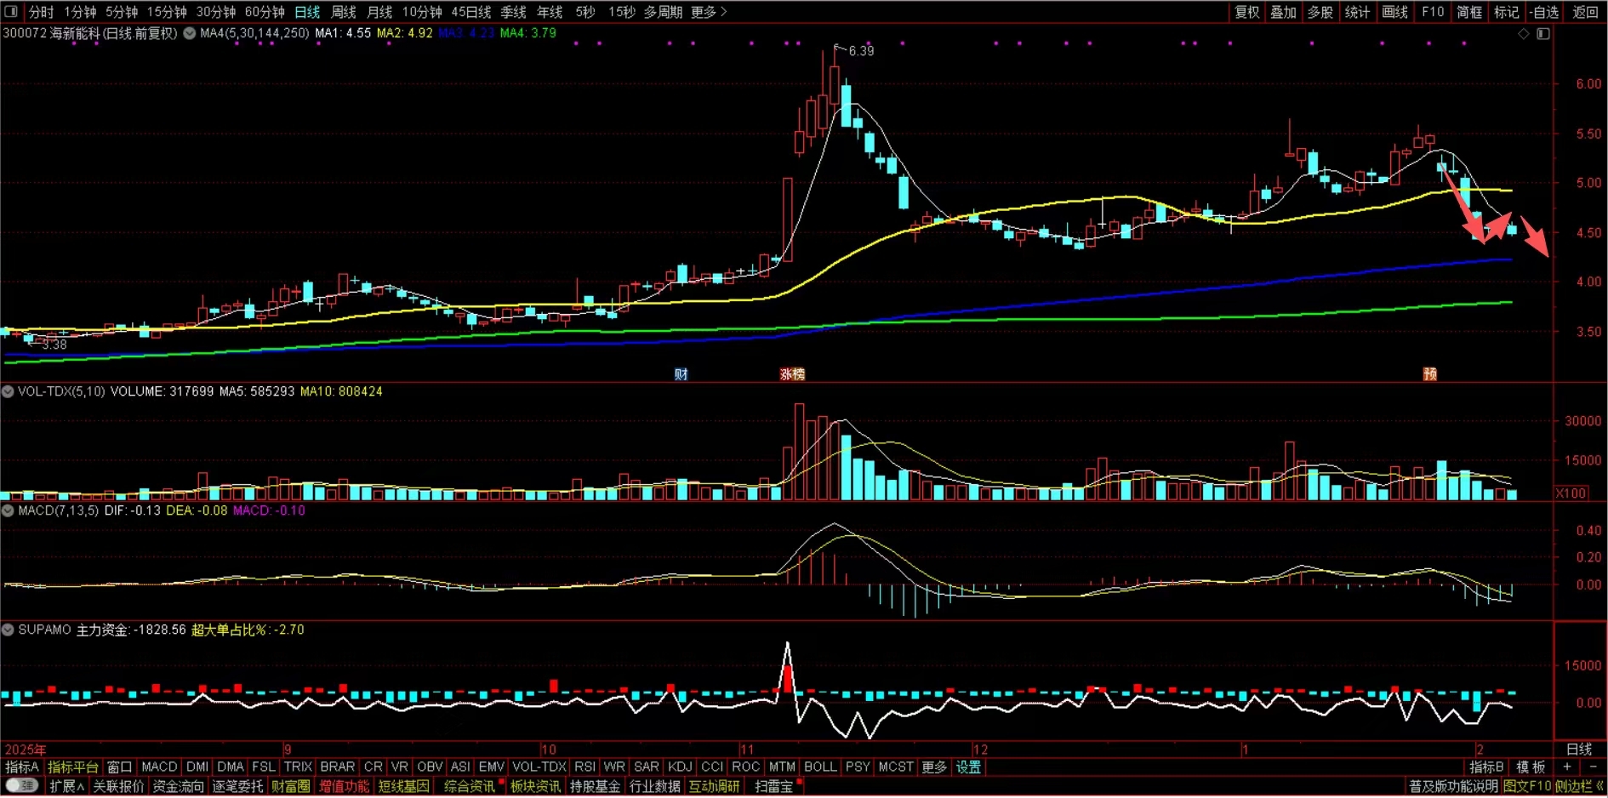Open the 指标平台 menu
Screen dimensions: 1608x798
[73, 767]
